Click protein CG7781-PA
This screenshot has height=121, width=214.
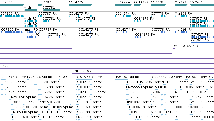(x=57, y=35)
